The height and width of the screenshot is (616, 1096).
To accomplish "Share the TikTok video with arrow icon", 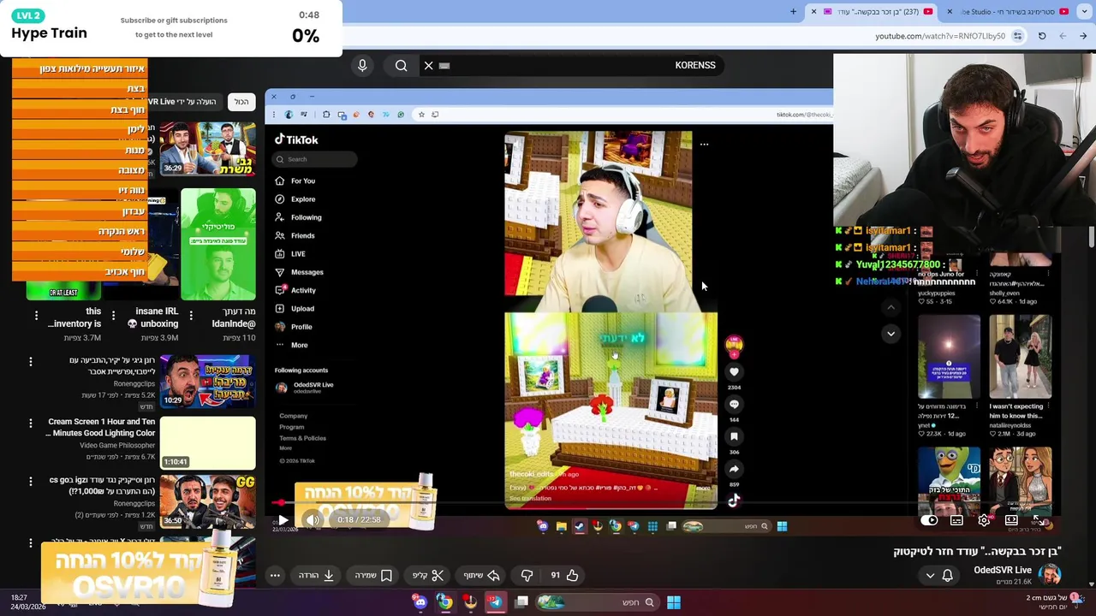I will tap(734, 469).
